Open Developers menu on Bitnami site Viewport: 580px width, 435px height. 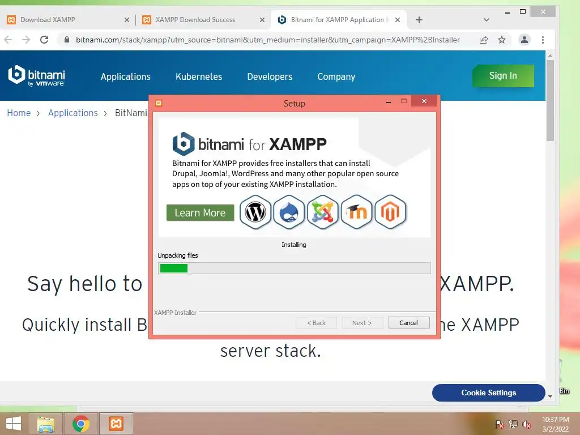coord(270,76)
